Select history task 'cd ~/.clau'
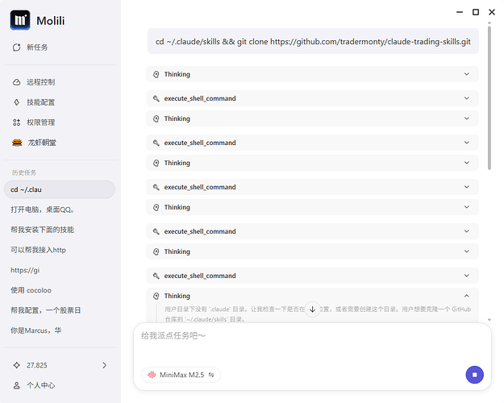The width and height of the screenshot is (504, 403). coord(60,189)
